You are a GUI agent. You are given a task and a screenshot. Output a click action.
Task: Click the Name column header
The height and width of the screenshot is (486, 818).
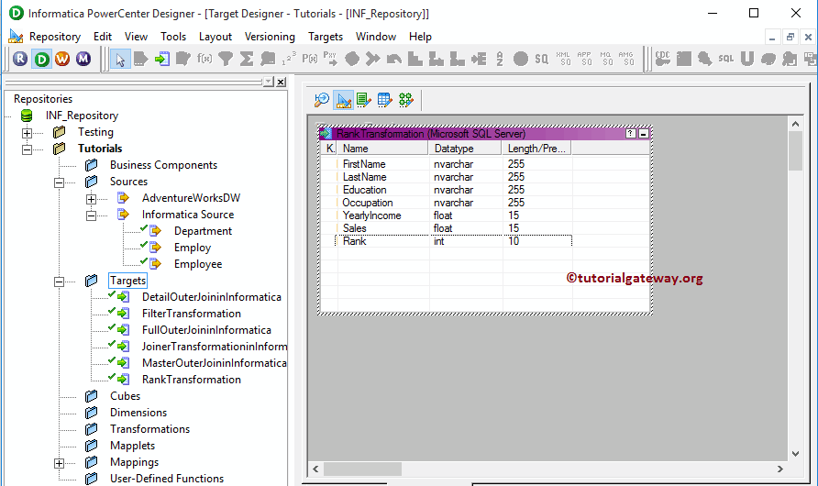[x=383, y=149]
